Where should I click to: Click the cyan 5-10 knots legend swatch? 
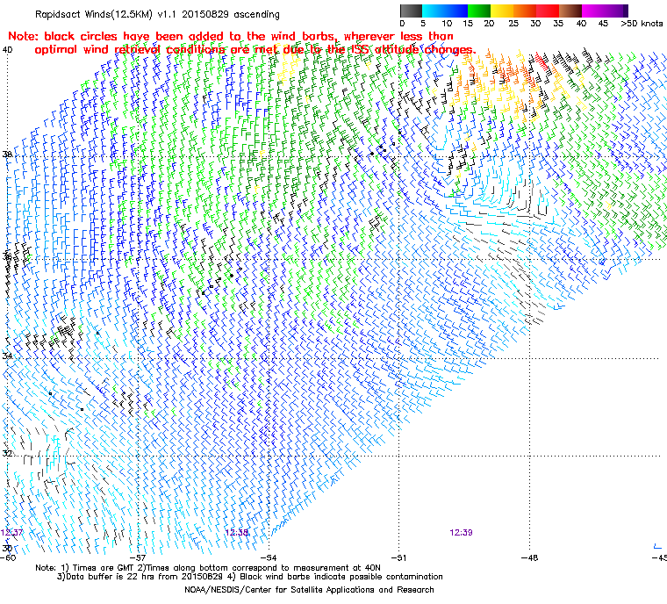pos(434,11)
